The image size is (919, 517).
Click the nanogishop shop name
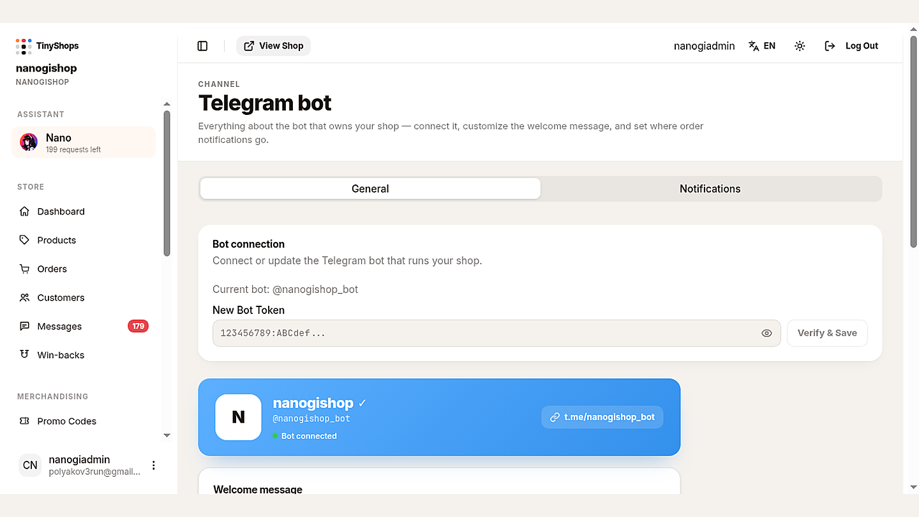46,68
